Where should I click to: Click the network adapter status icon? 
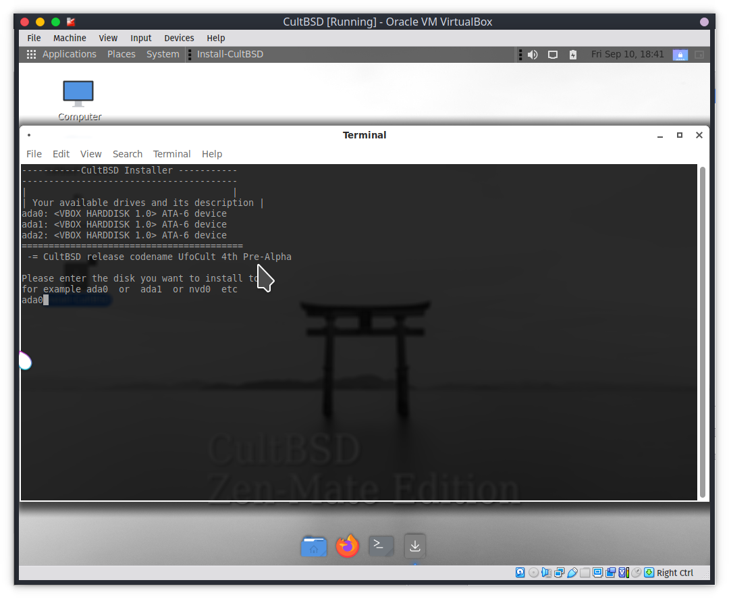[560, 573]
